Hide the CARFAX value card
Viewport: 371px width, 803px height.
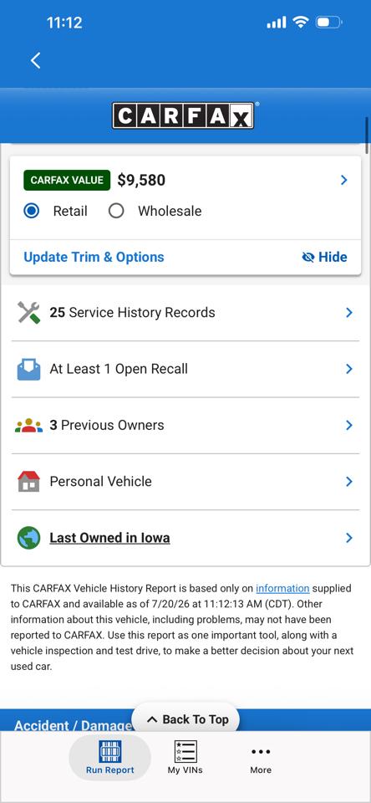(x=324, y=257)
